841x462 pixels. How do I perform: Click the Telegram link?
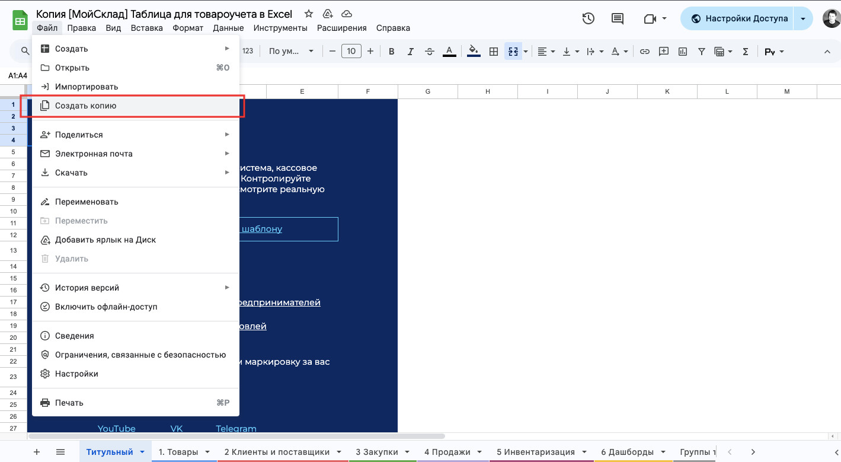coord(236,428)
